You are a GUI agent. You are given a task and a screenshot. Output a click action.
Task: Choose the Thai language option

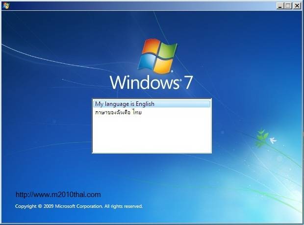152,112
